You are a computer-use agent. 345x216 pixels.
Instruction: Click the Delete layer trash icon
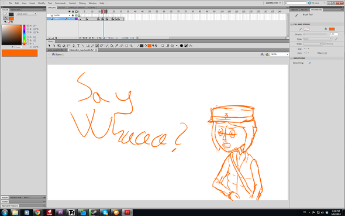tap(56, 38)
